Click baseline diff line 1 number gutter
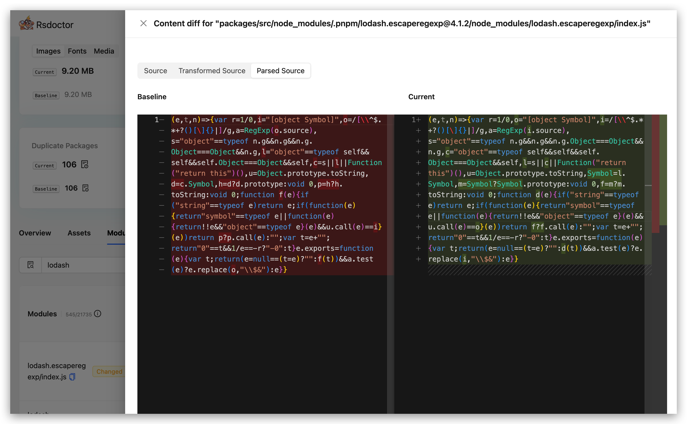This screenshot has height=424, width=687. click(x=157, y=120)
